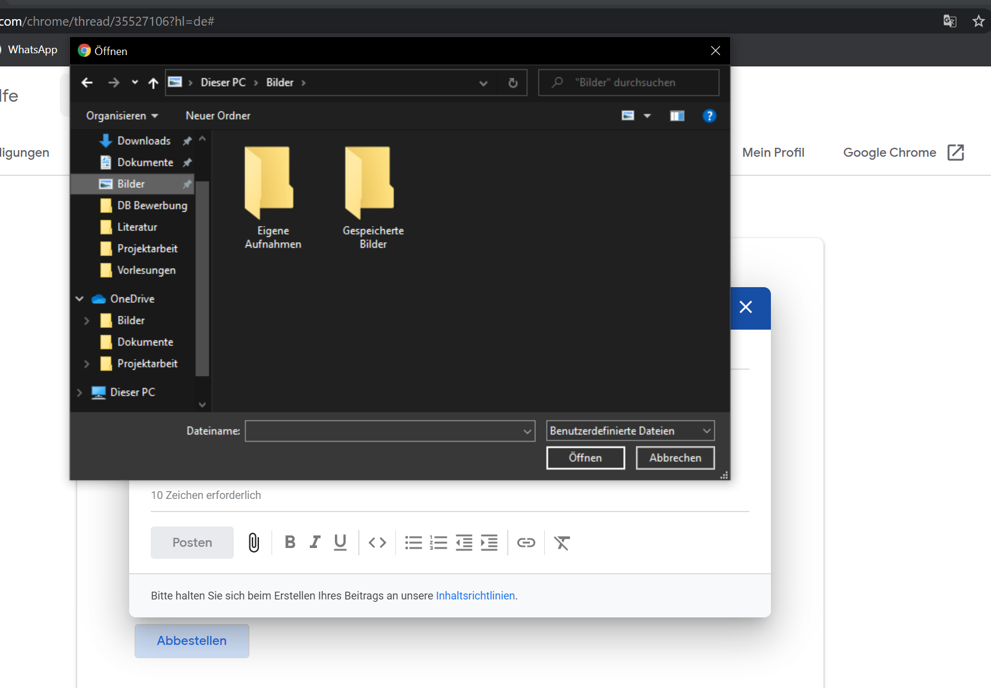Click the navigation pane scrollbar
Screen dimensions: 991x688
coord(202,278)
